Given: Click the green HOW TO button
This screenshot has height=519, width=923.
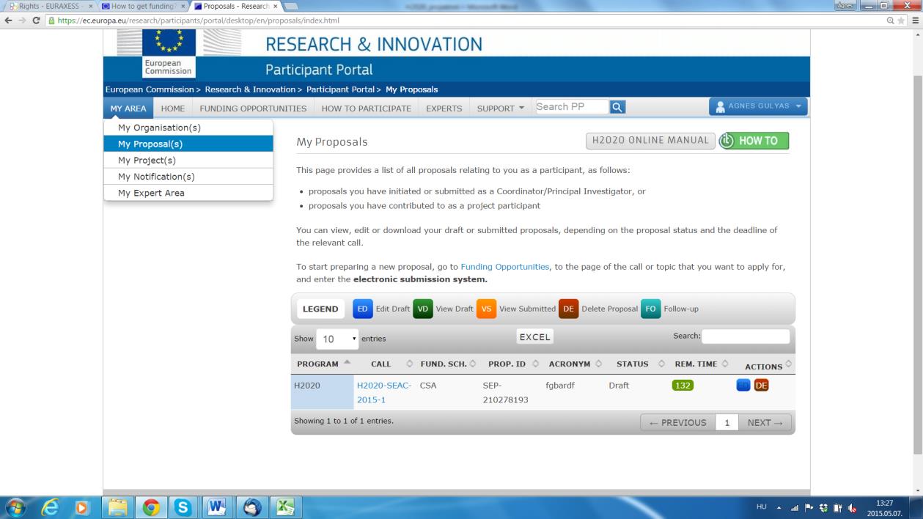Looking at the screenshot, I should coord(753,141).
